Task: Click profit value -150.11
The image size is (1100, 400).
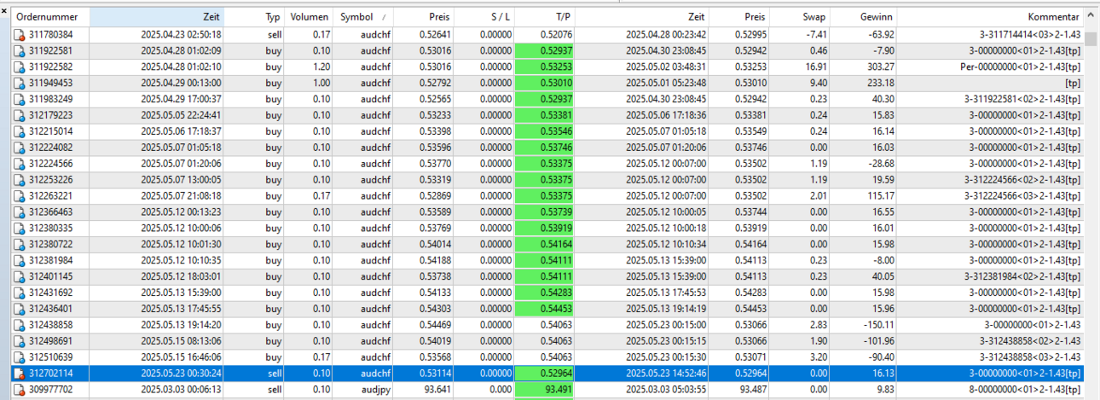Action: (878, 325)
